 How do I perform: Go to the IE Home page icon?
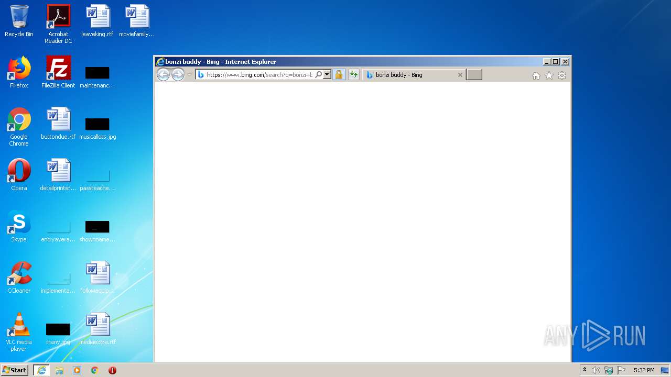coord(536,75)
